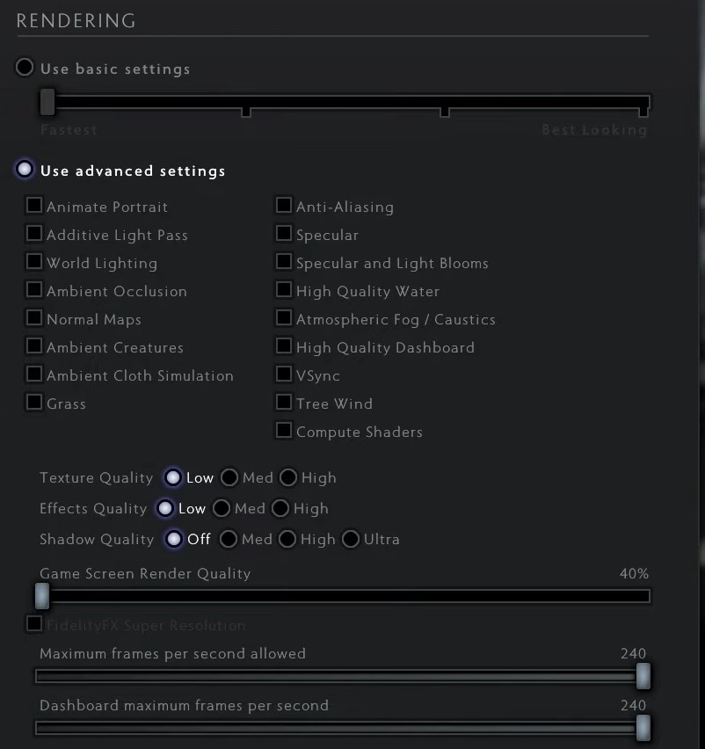
Task: Turn on High Quality Water
Action: 284,289
